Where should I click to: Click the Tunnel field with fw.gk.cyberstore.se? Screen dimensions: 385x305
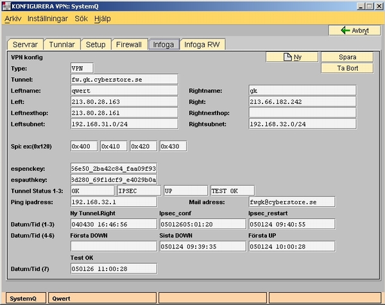point(124,79)
